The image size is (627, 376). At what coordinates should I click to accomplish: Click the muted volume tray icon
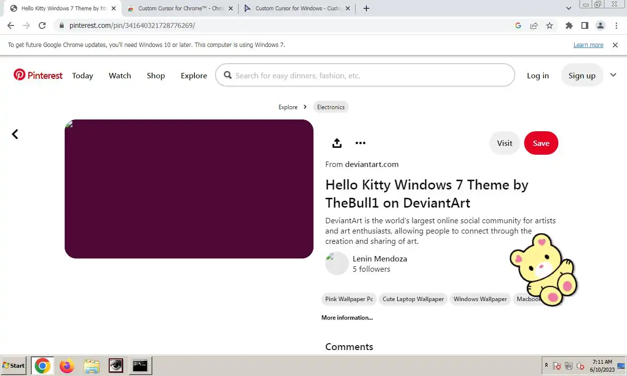click(x=581, y=366)
